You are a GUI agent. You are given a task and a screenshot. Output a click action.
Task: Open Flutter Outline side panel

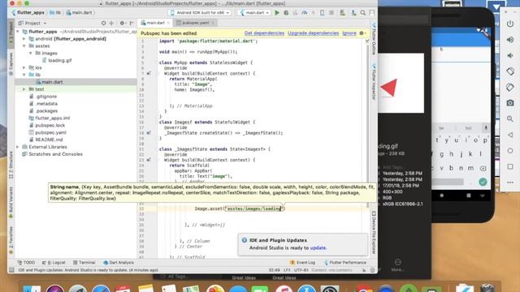[374, 39]
